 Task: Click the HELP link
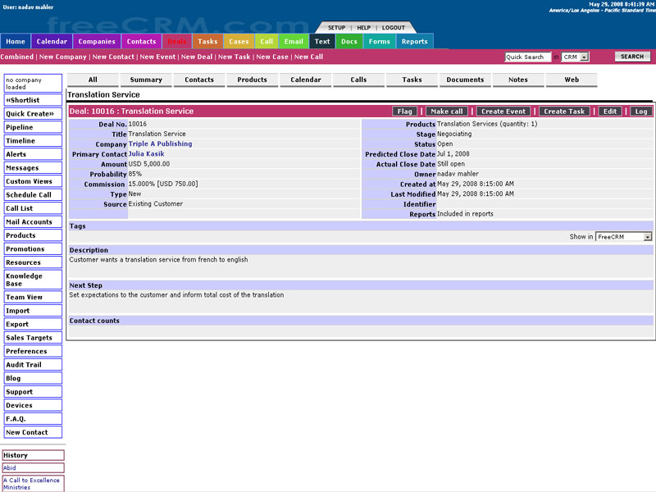point(363,28)
